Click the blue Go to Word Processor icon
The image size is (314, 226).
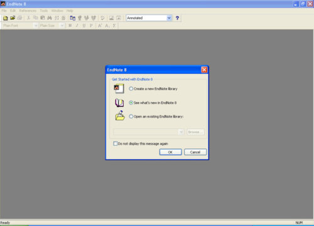[73, 18]
